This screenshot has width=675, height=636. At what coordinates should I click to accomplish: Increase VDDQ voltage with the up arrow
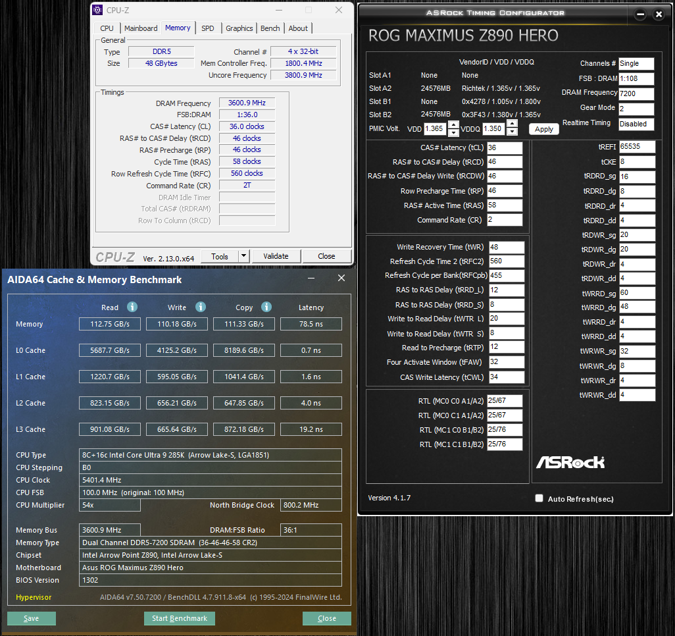pos(512,124)
